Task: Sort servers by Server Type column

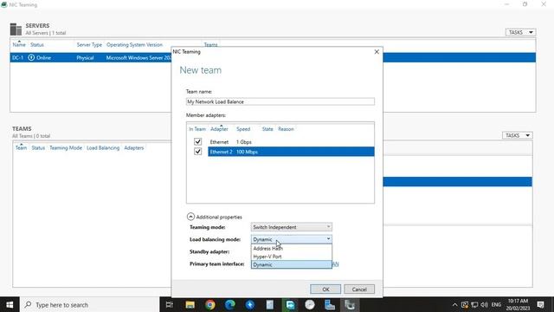Action: 89,45
